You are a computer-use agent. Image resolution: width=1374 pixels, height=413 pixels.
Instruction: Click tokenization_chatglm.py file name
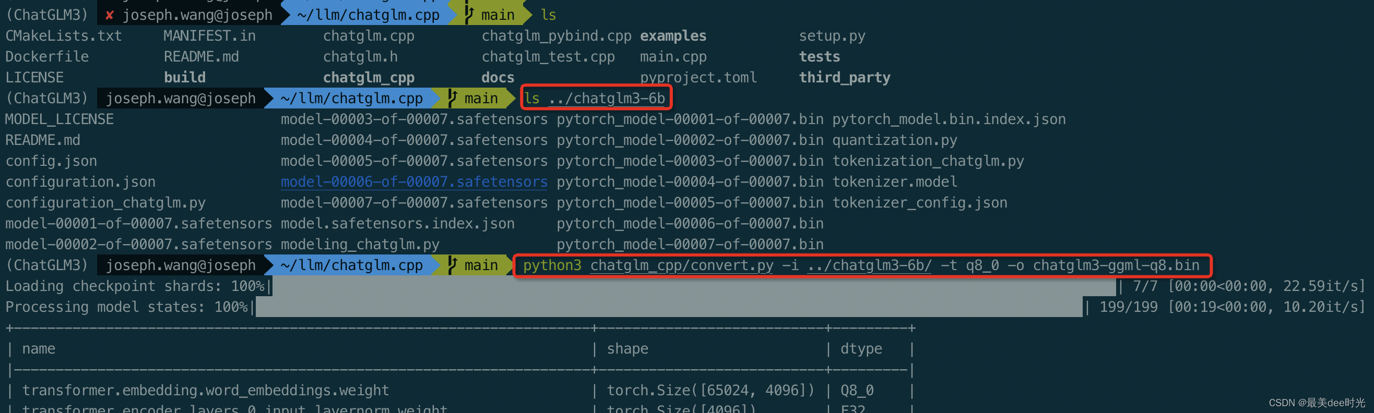(928, 161)
